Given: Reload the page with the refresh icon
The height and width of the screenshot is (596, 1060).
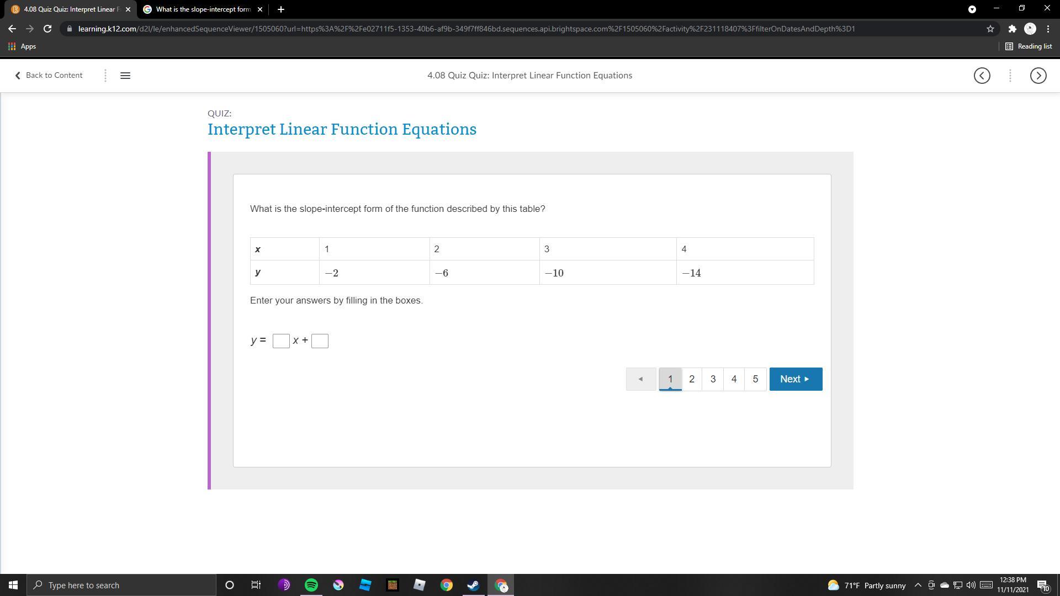Looking at the screenshot, I should click(x=47, y=29).
